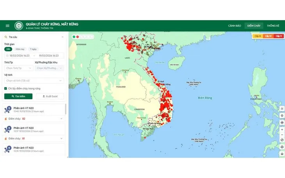This screenshot has height=178, width=285.
Task: Click the home extent map button
Action: (282, 154)
